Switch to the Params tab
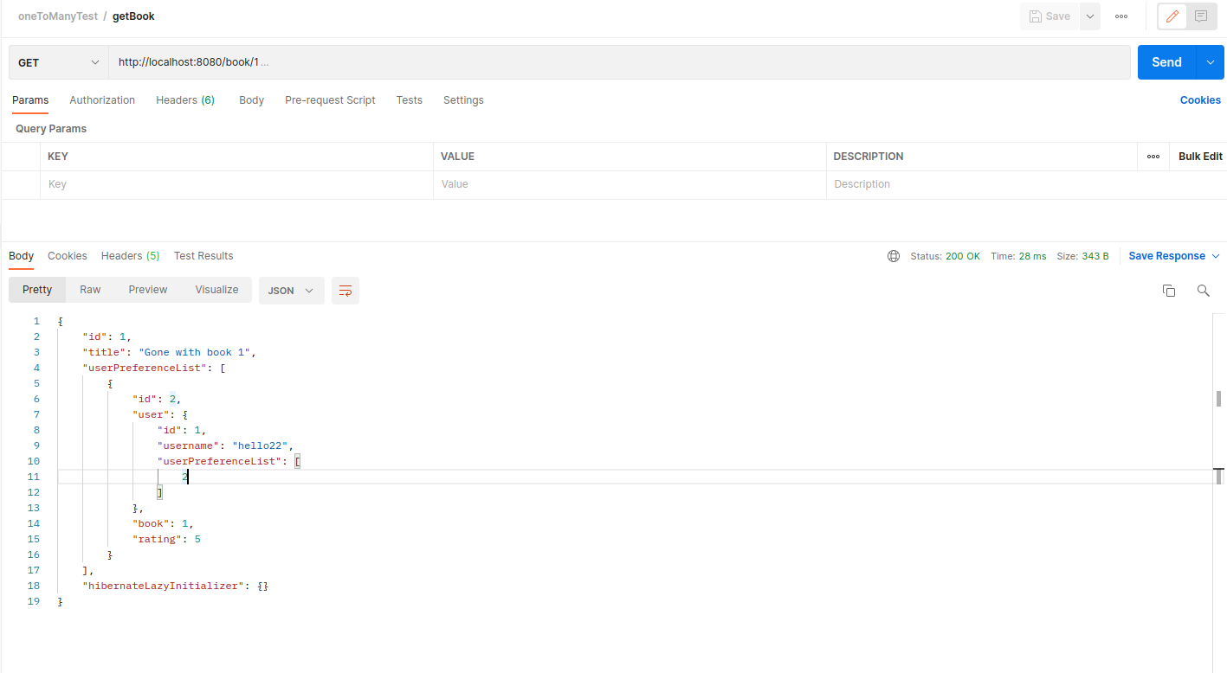The width and height of the screenshot is (1227, 673). click(30, 100)
